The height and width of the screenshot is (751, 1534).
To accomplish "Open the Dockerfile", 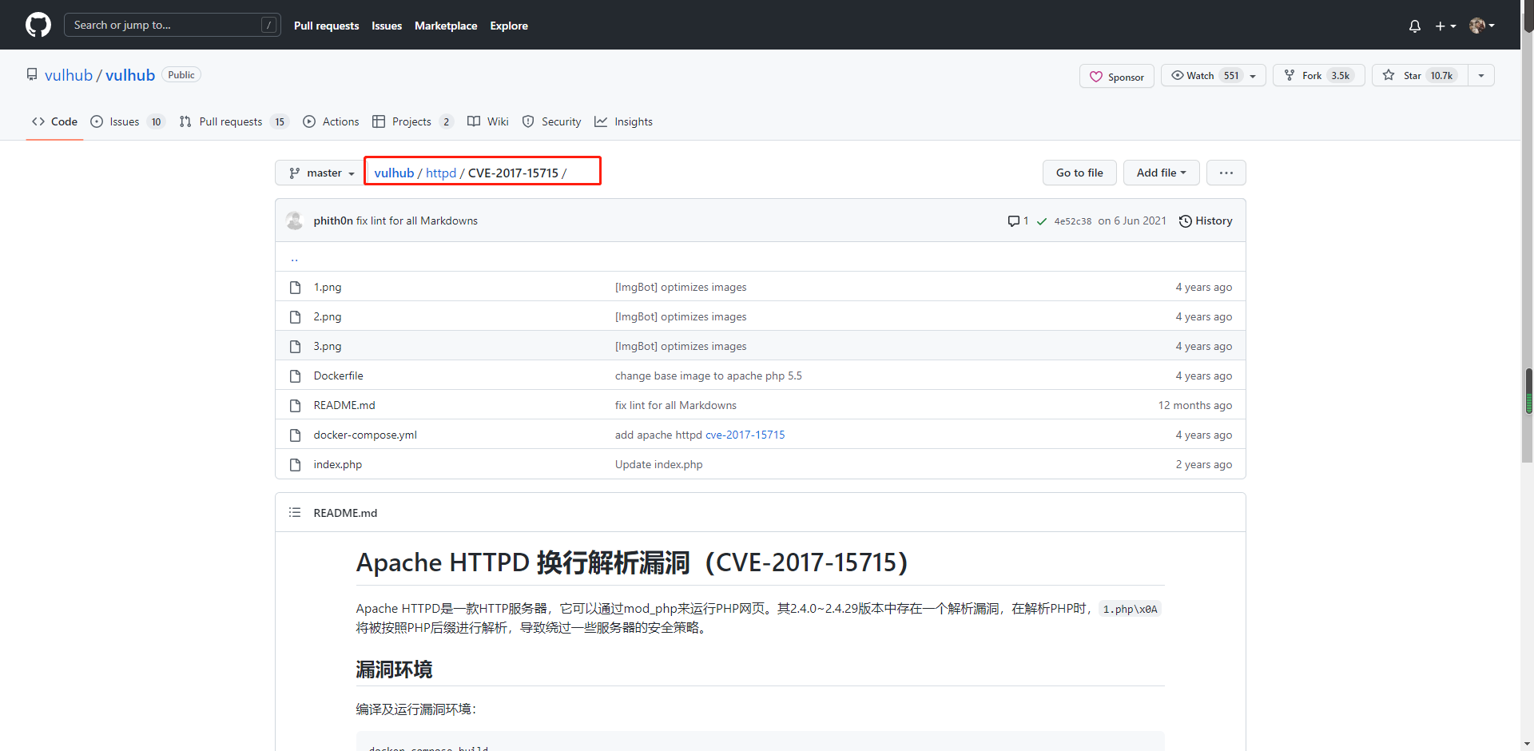I will click(x=338, y=375).
